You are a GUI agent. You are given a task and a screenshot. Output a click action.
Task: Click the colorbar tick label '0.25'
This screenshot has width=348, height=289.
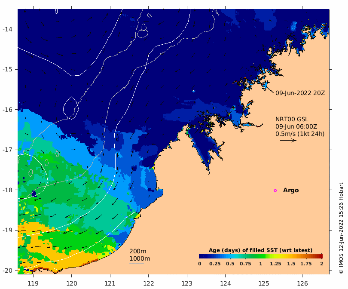[x=215, y=264]
